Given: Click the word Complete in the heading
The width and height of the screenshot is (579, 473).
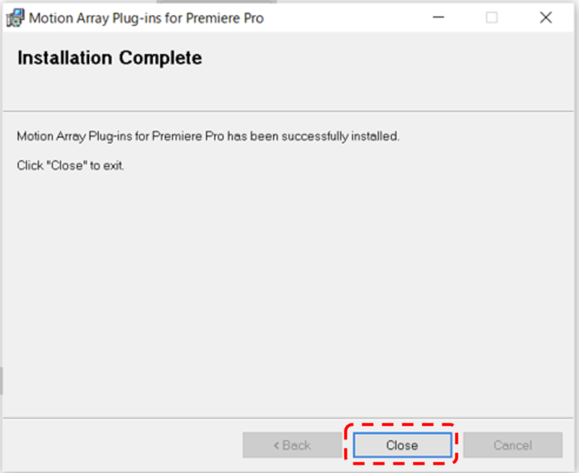Looking at the screenshot, I should (161, 58).
